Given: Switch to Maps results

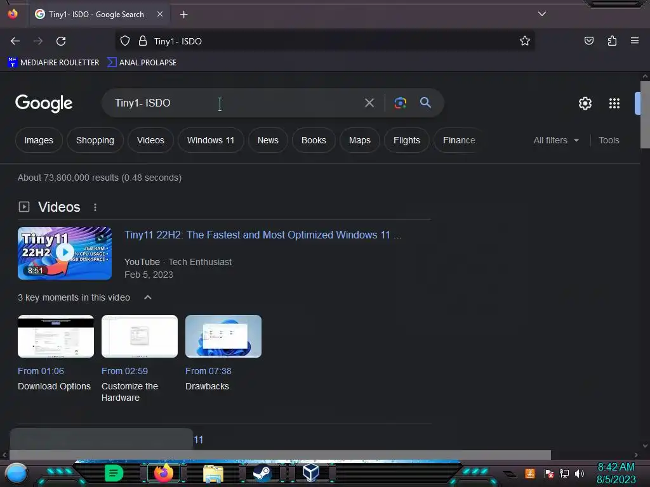Looking at the screenshot, I should pyautogui.click(x=360, y=140).
